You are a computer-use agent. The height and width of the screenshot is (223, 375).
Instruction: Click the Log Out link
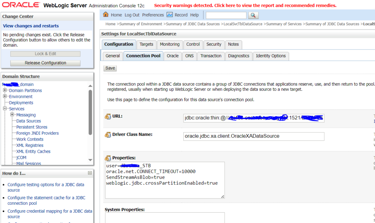[x=132, y=15]
